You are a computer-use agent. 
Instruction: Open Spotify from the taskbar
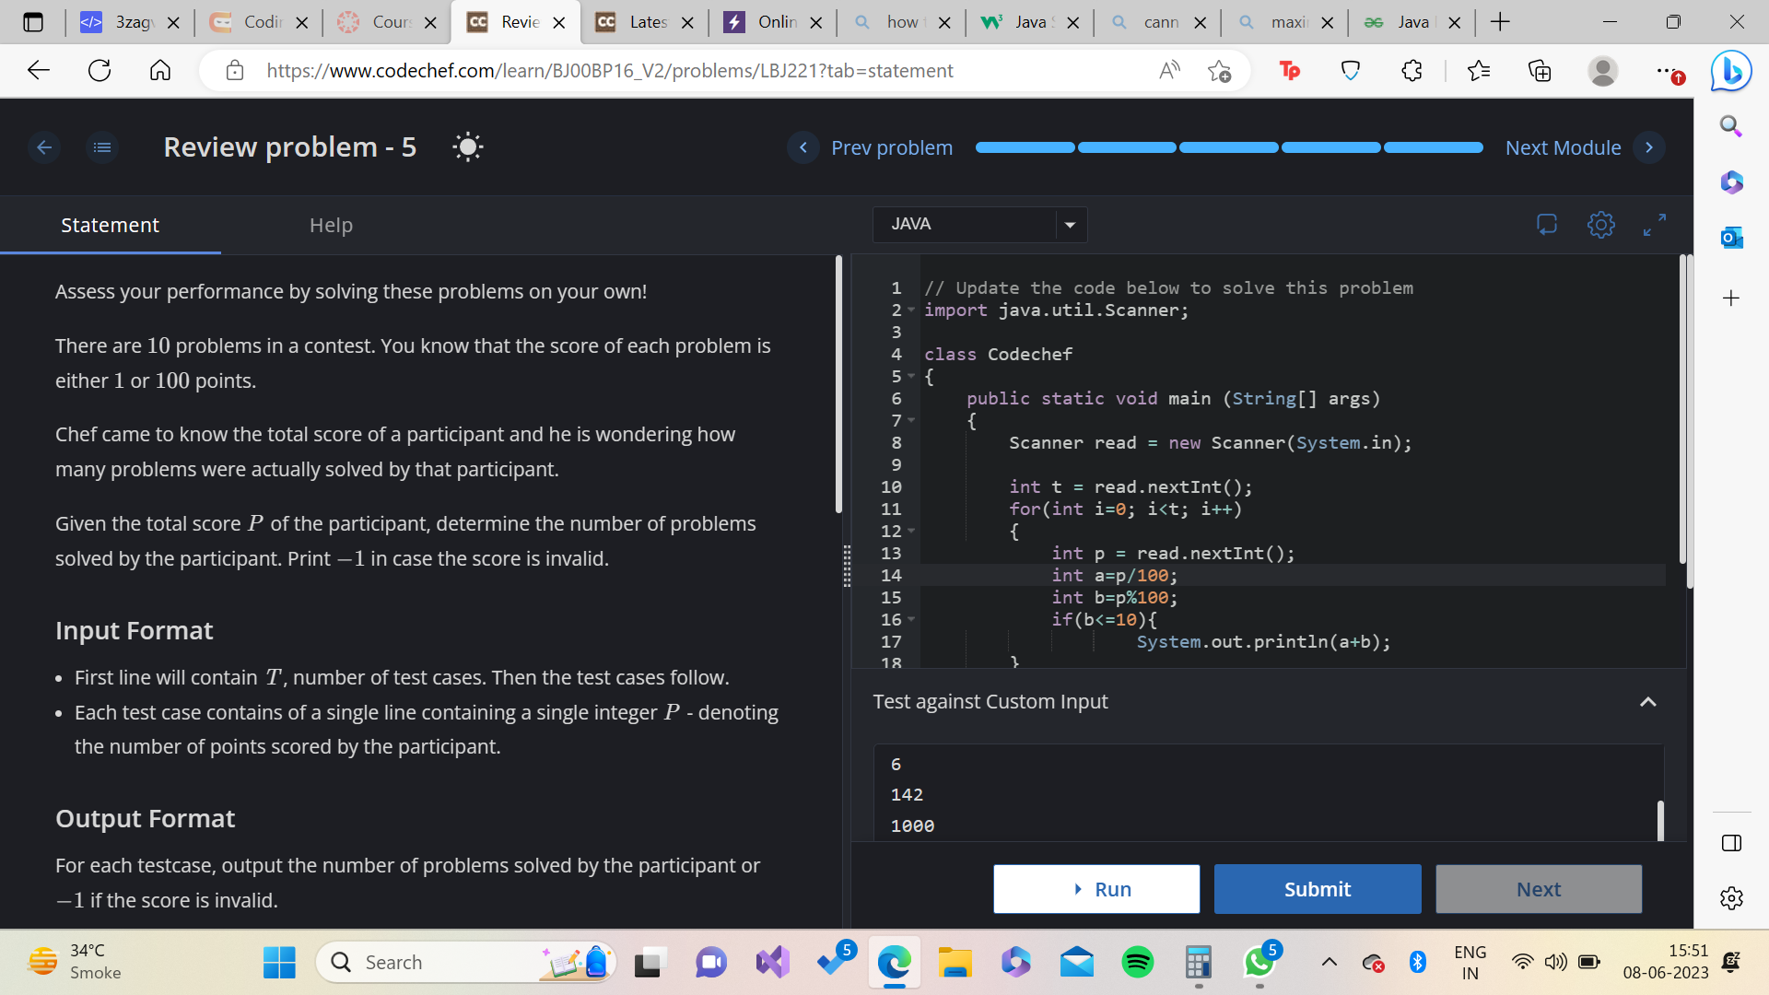(1138, 963)
